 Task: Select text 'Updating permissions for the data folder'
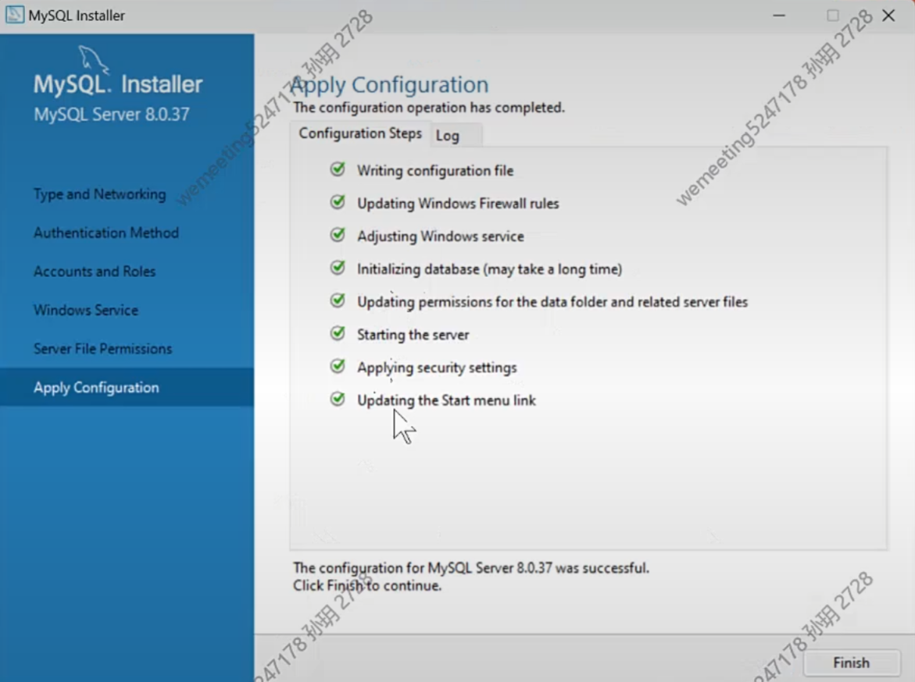482,302
